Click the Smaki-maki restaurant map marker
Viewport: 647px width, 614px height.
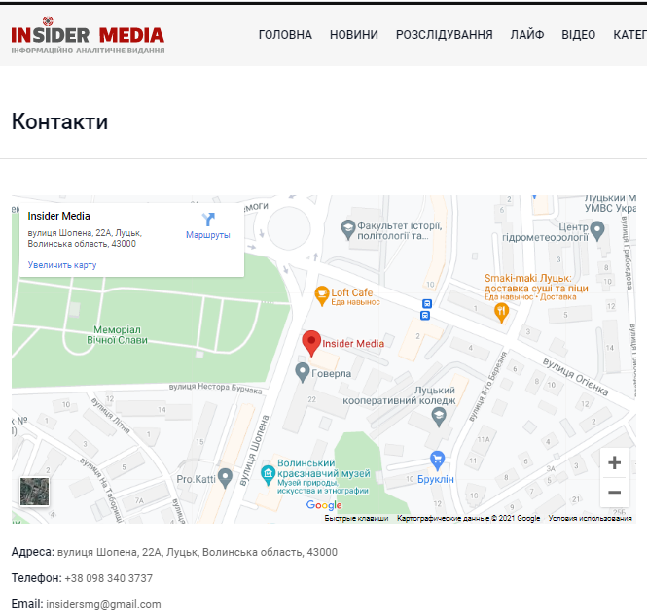(x=501, y=312)
